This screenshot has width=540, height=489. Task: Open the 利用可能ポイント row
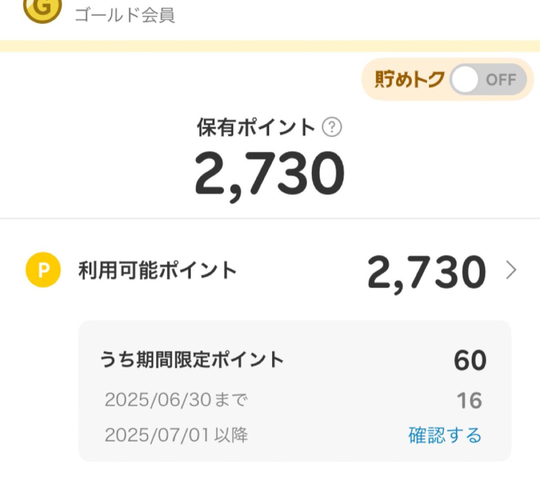coord(270,271)
